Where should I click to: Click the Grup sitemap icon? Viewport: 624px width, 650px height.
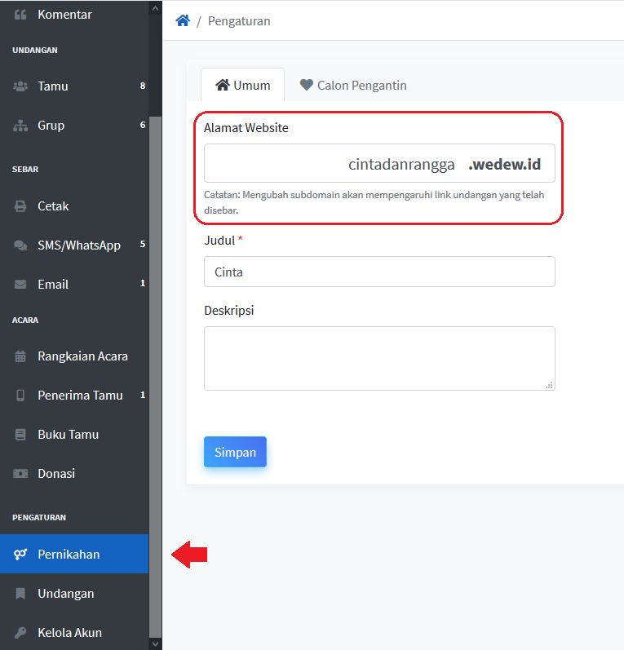point(20,126)
